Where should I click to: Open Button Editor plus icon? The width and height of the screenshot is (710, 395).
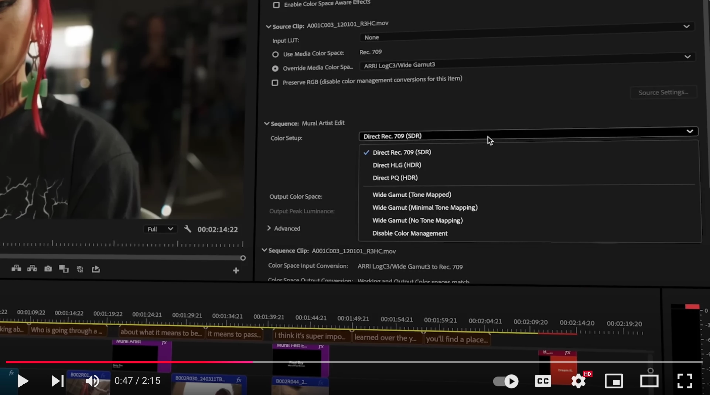tap(236, 271)
